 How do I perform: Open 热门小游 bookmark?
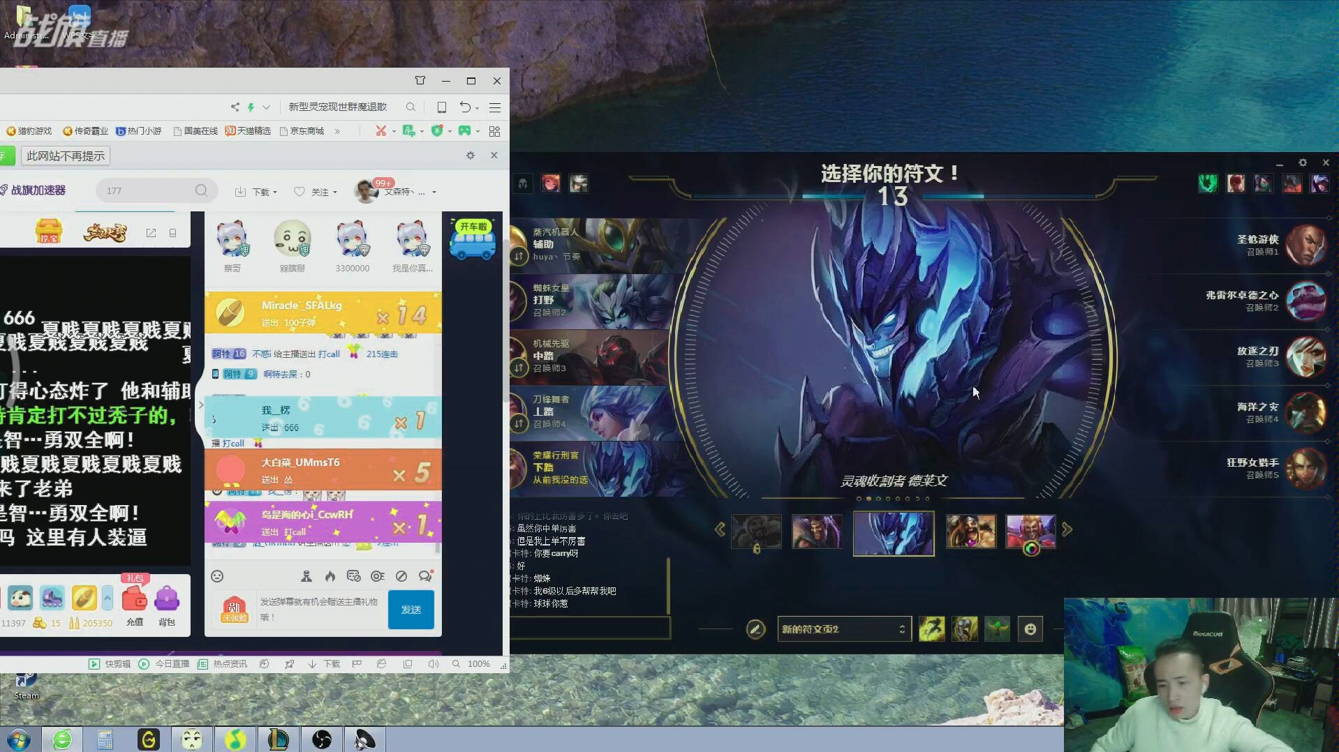138,131
